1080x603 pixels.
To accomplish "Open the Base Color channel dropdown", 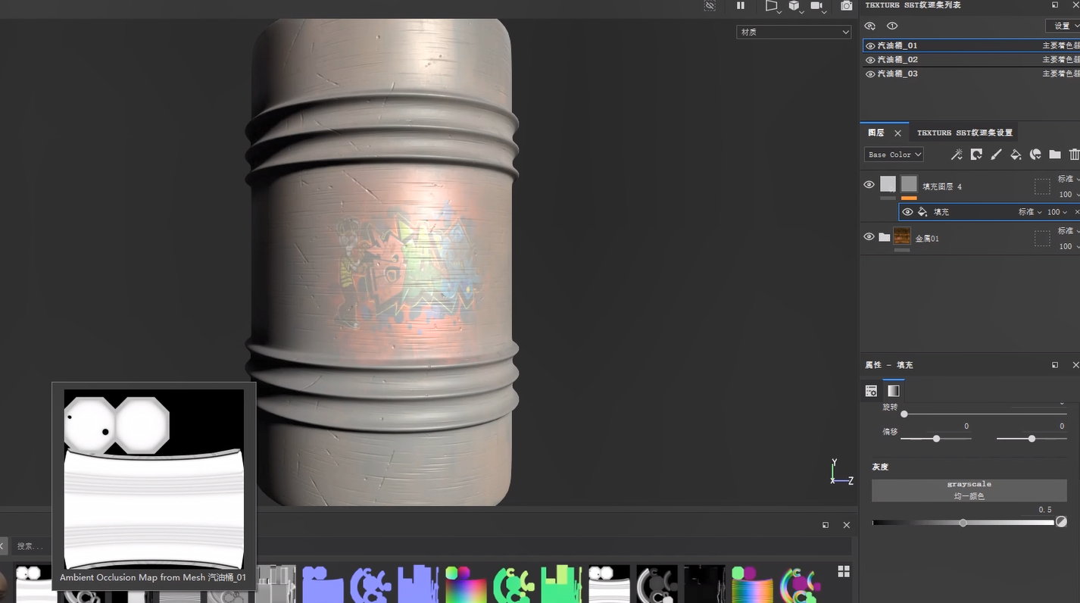I will tap(894, 155).
